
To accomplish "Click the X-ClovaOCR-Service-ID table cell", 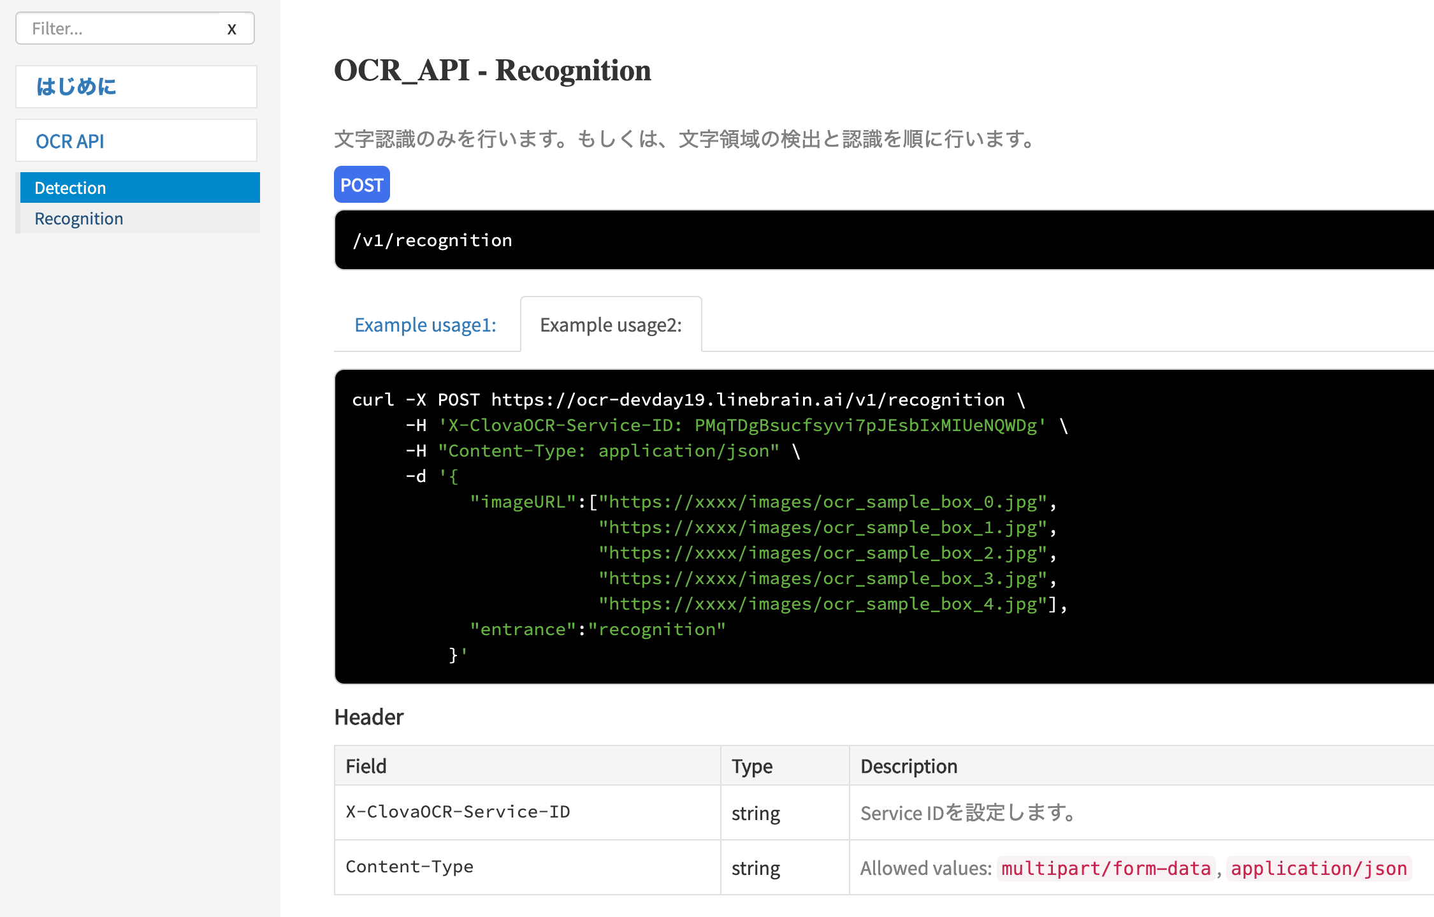I will coord(527,812).
